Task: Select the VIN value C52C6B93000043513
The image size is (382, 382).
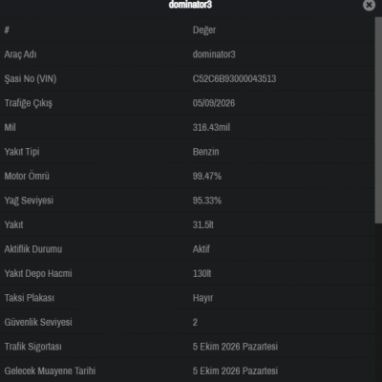Action: coord(234,78)
